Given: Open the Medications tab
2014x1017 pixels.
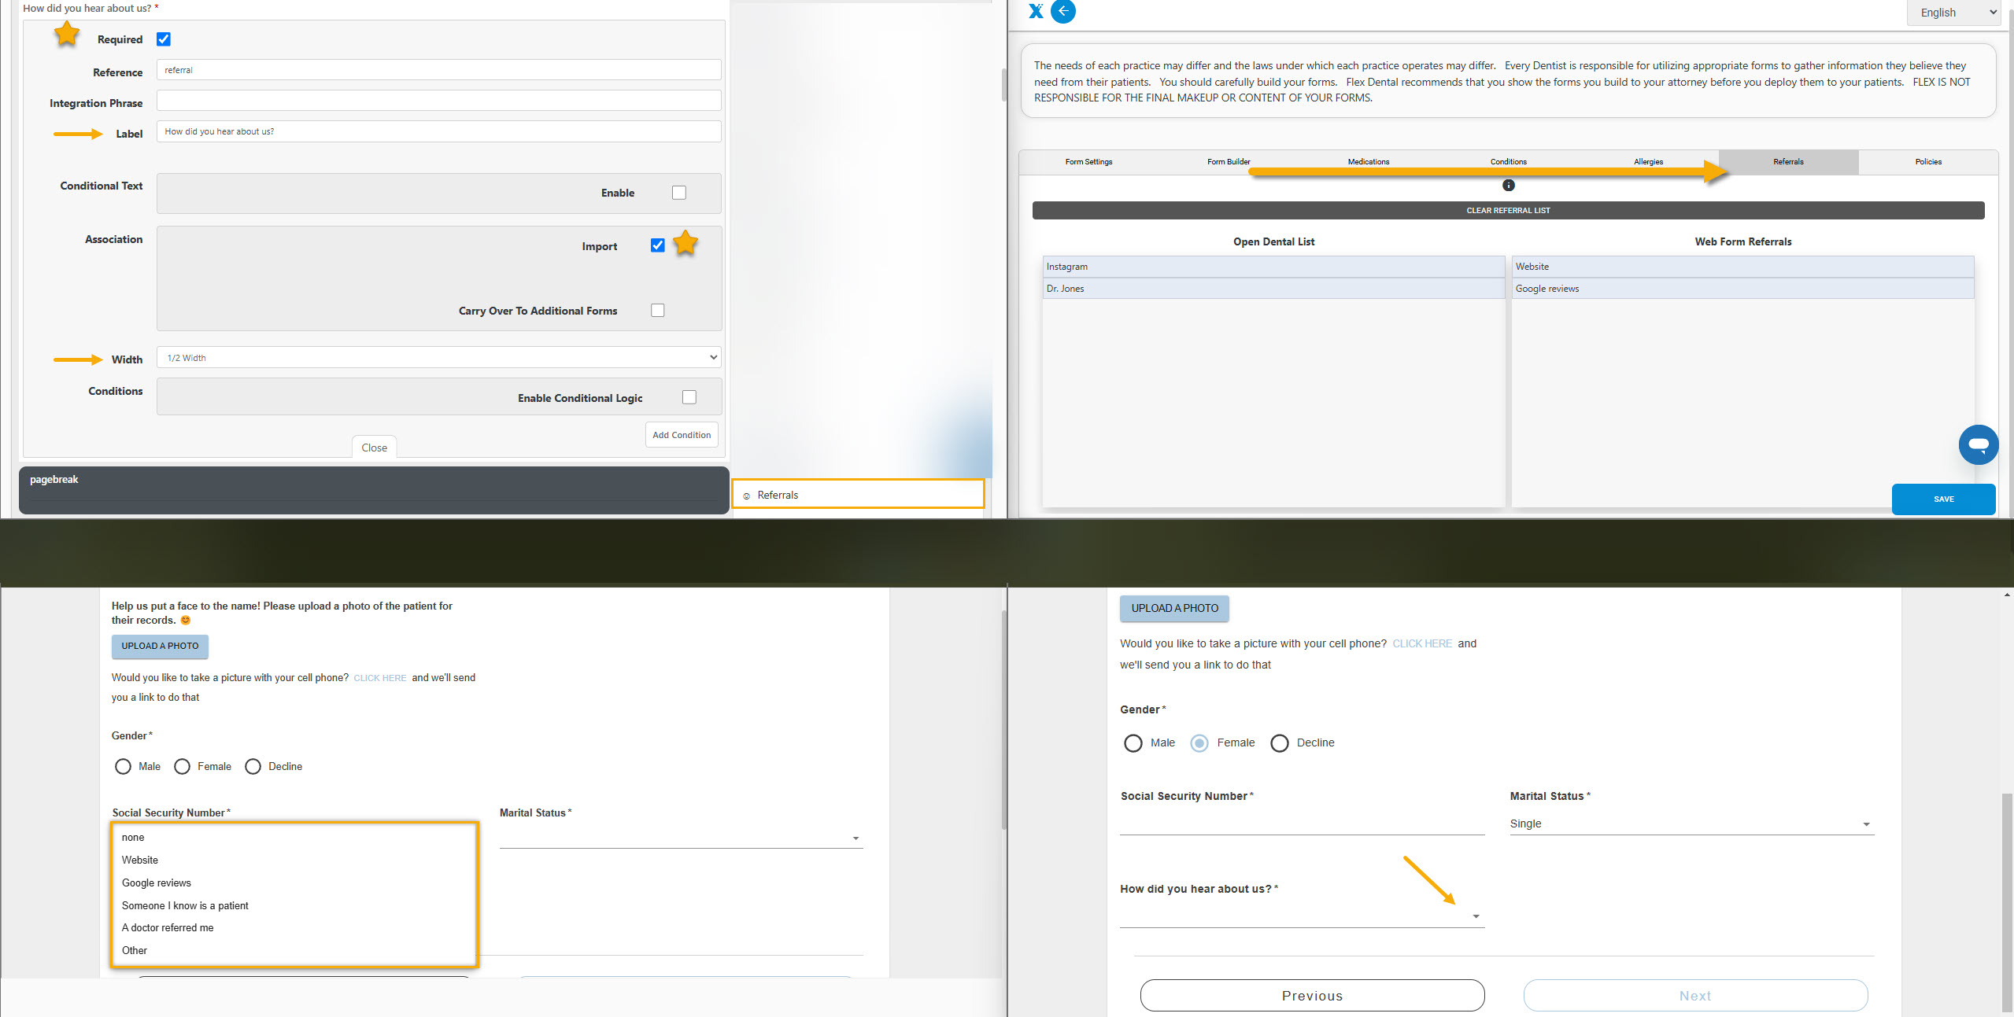Looking at the screenshot, I should (1369, 162).
